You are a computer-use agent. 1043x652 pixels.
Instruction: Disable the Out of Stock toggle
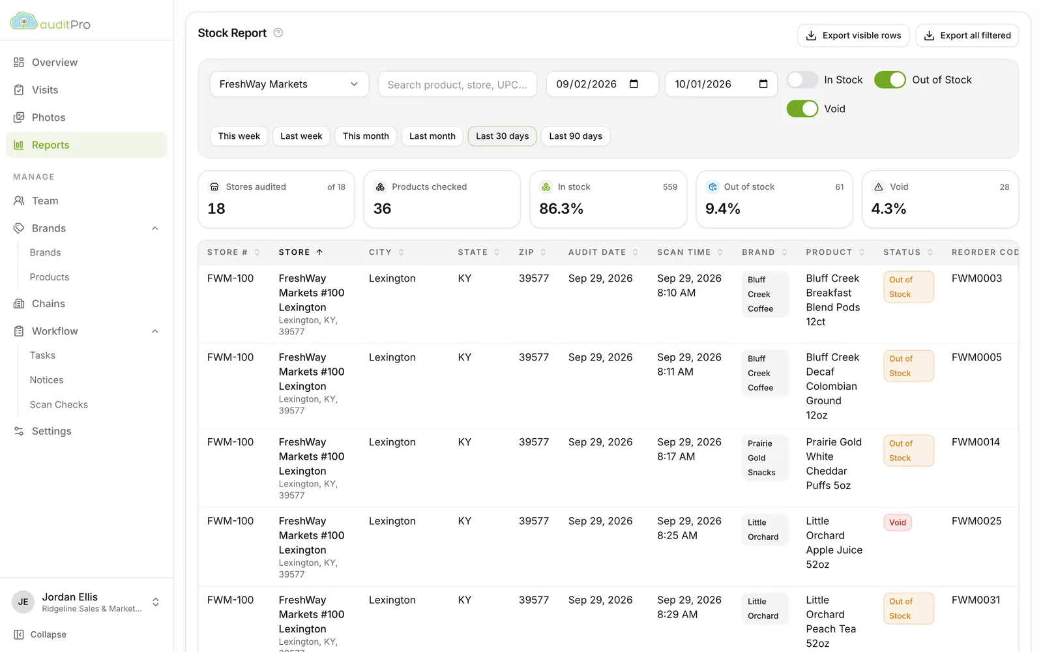coord(890,80)
